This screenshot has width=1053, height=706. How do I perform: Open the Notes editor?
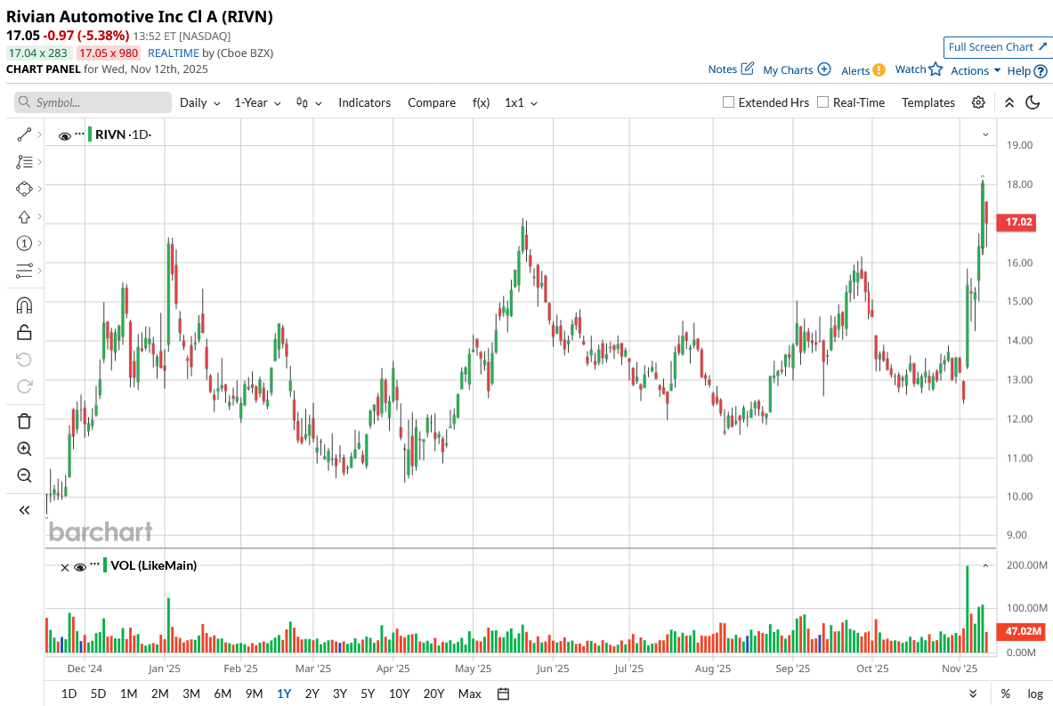731,69
